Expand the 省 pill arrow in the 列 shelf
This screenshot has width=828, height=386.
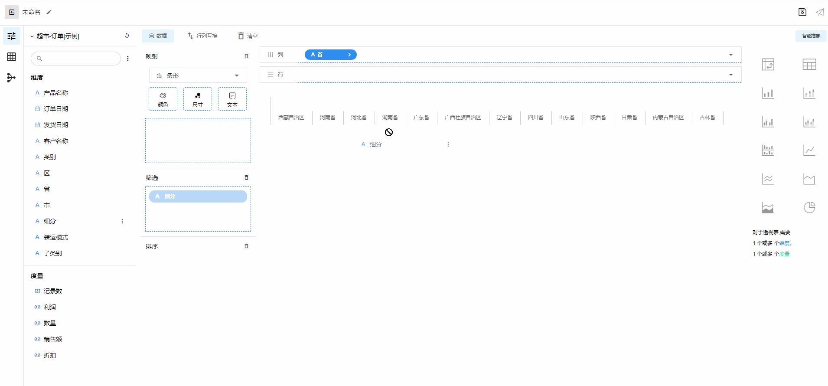349,55
